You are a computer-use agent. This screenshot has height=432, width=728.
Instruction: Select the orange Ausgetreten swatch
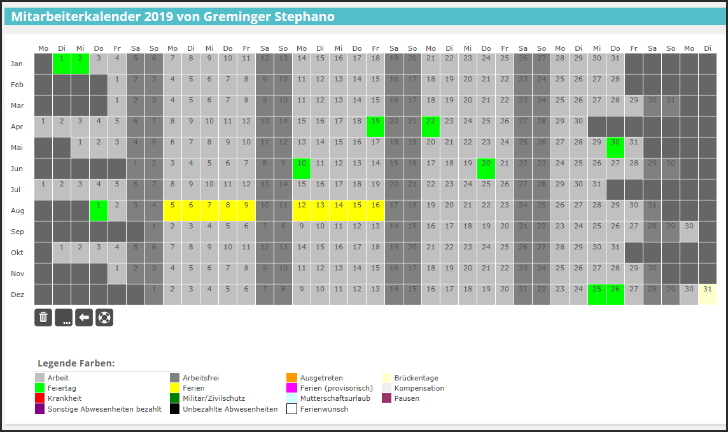291,377
